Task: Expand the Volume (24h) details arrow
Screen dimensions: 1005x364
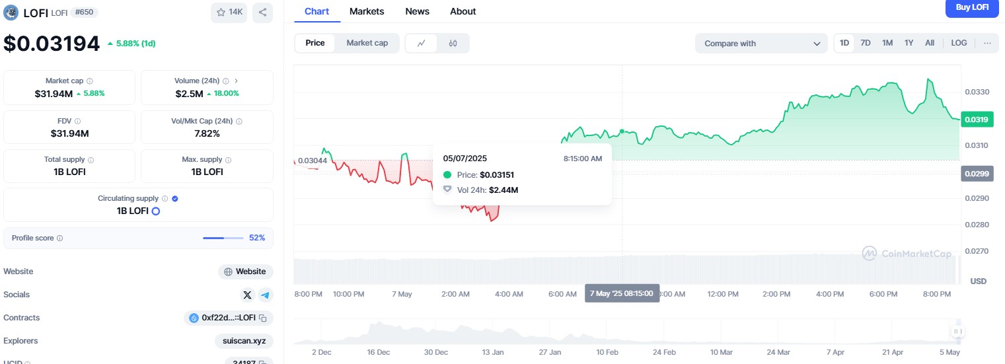Action: coord(236,81)
